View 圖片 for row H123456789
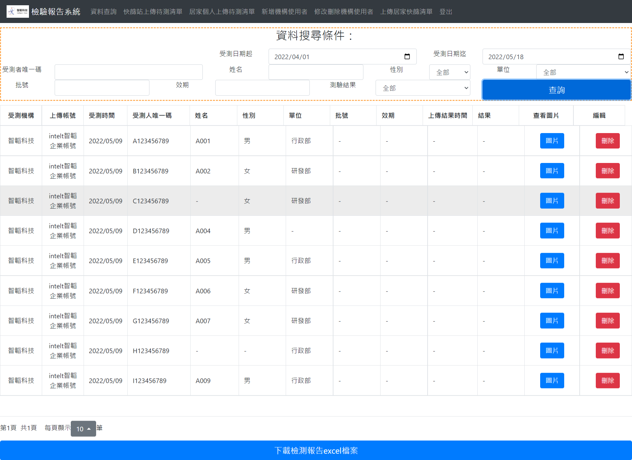The height and width of the screenshot is (460, 632). coord(552,351)
